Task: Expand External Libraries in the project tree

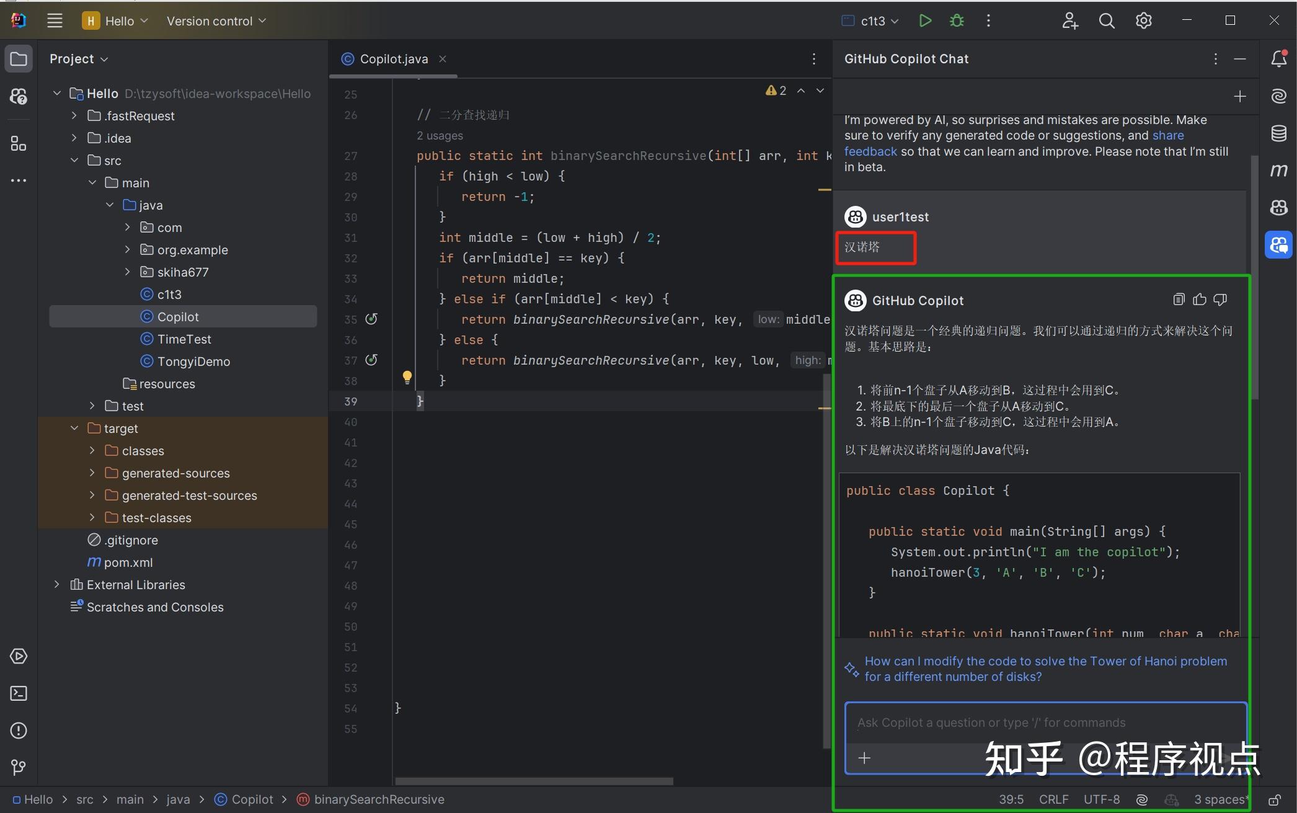Action: (56, 584)
